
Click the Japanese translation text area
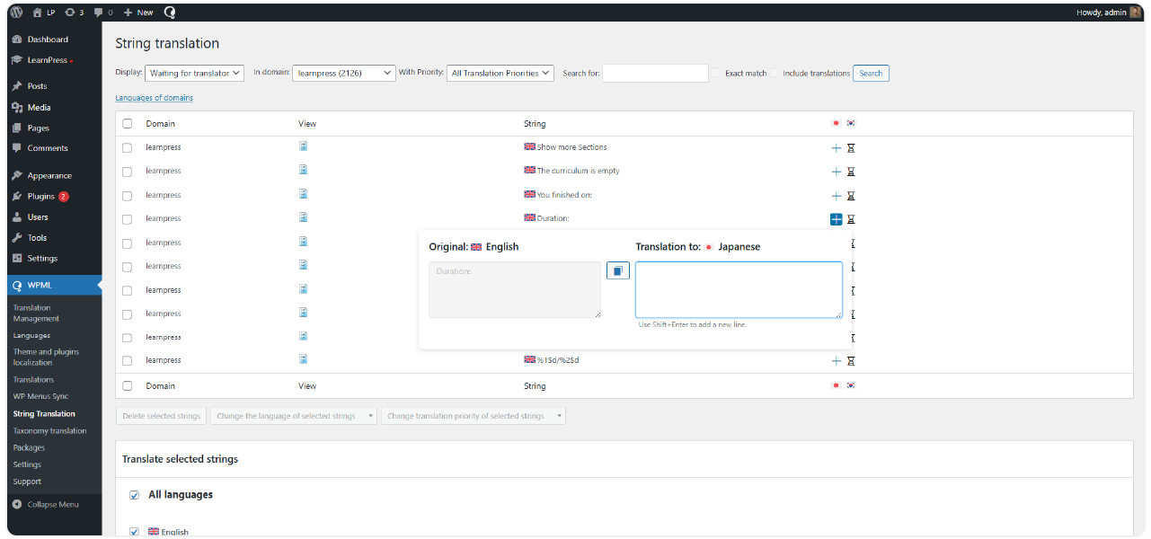point(738,289)
